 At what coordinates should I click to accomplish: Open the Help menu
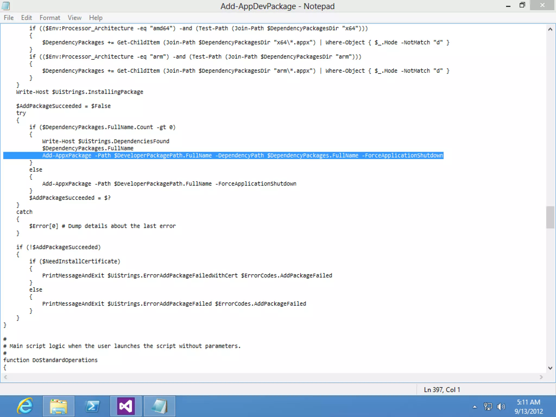[96, 18]
